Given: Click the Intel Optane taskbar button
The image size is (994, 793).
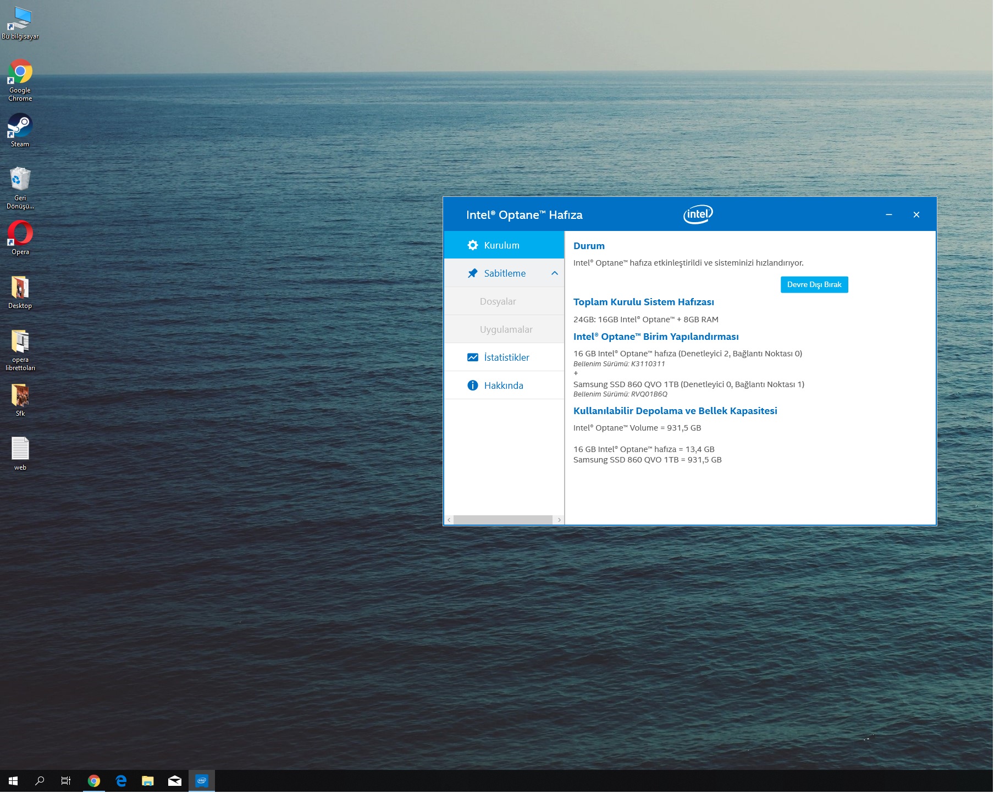Looking at the screenshot, I should [x=202, y=781].
